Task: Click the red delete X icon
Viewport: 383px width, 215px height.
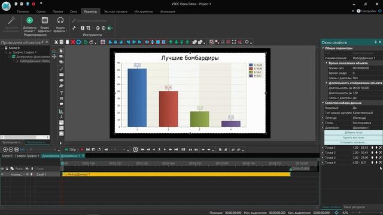Action: 73,42
